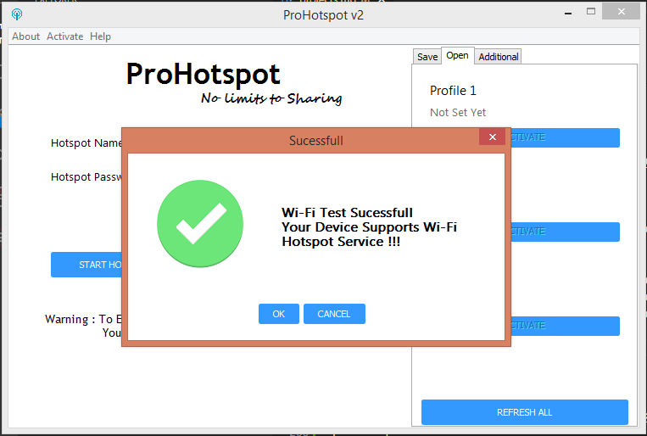The width and height of the screenshot is (647, 436).
Task: Click the Hotspot Password label
Action: (x=86, y=176)
